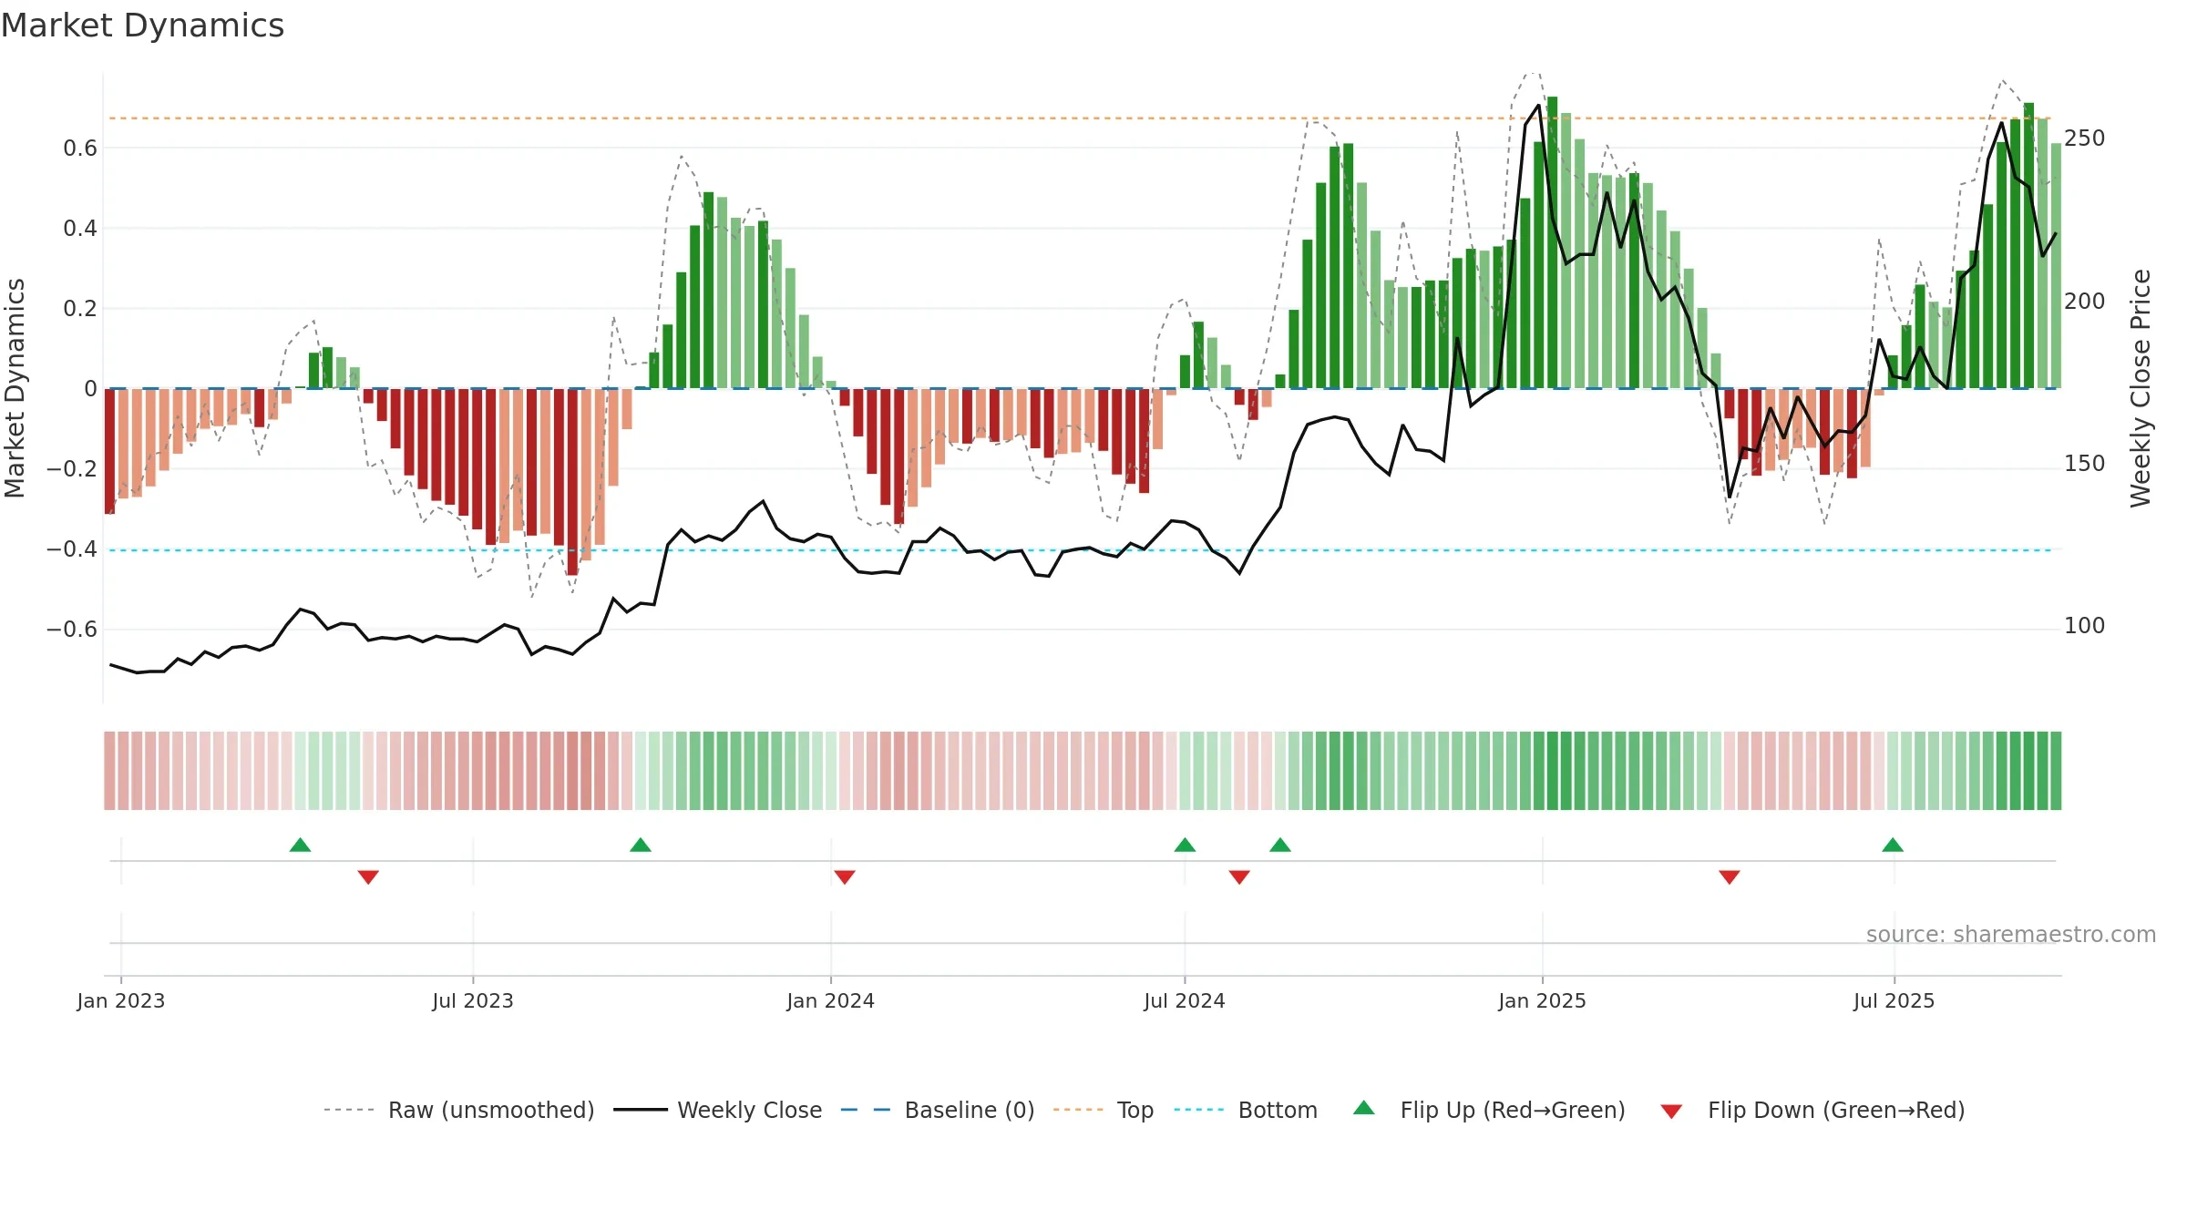Toggle the Flip Down (Green→Red) legend entry
Image resolution: width=2187 pixels, height=1230 pixels.
click(1812, 1110)
